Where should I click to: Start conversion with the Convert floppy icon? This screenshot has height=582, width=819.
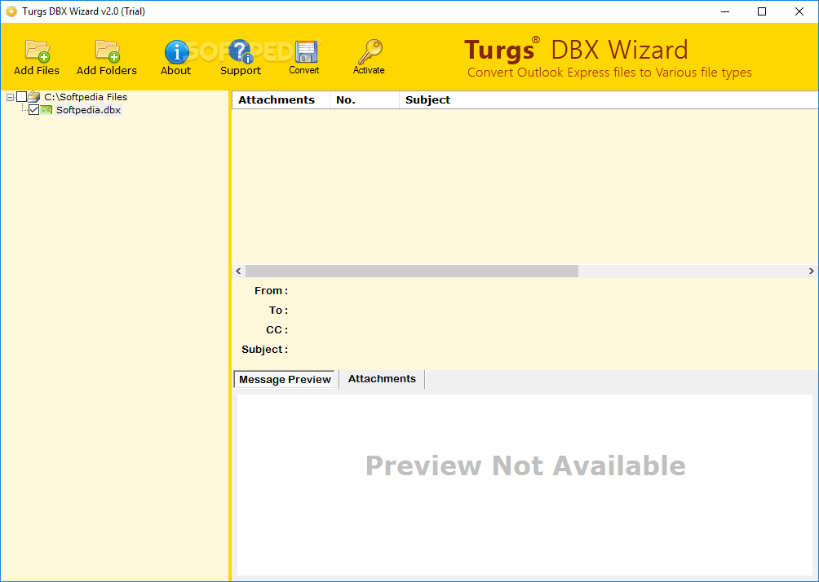[x=306, y=51]
